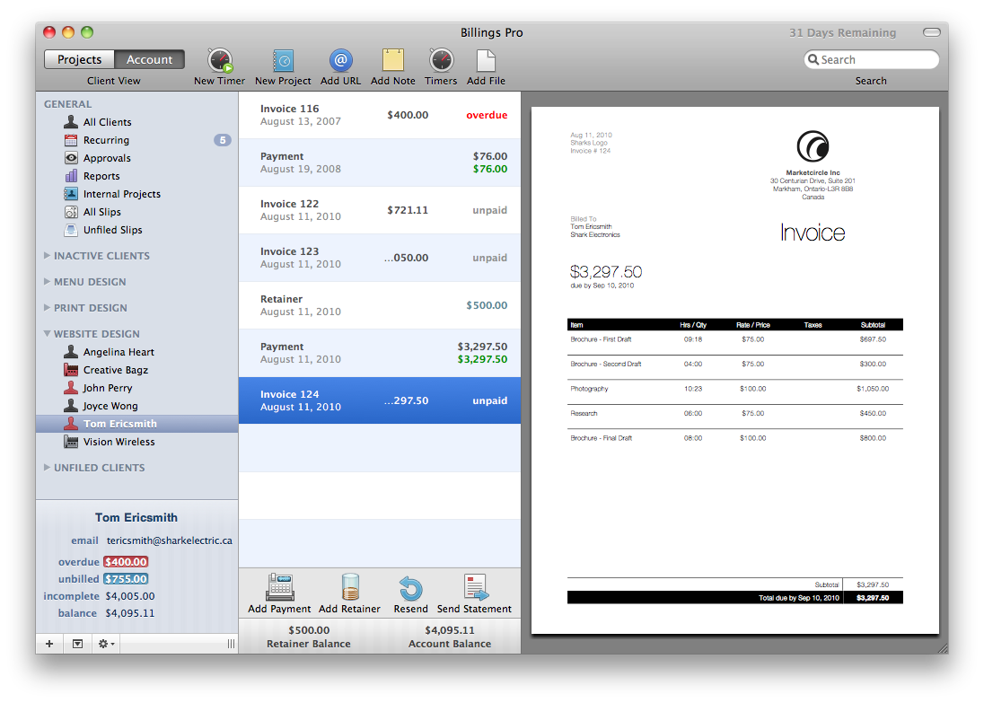Switch to the Projects tab
This screenshot has width=984, height=703.
point(79,59)
